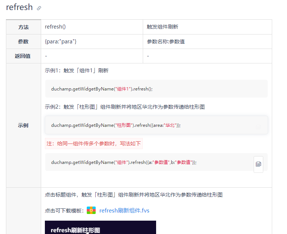Click the 示例2 柱形图 description line
Screen dimensions: 287x234
[x=125, y=107]
